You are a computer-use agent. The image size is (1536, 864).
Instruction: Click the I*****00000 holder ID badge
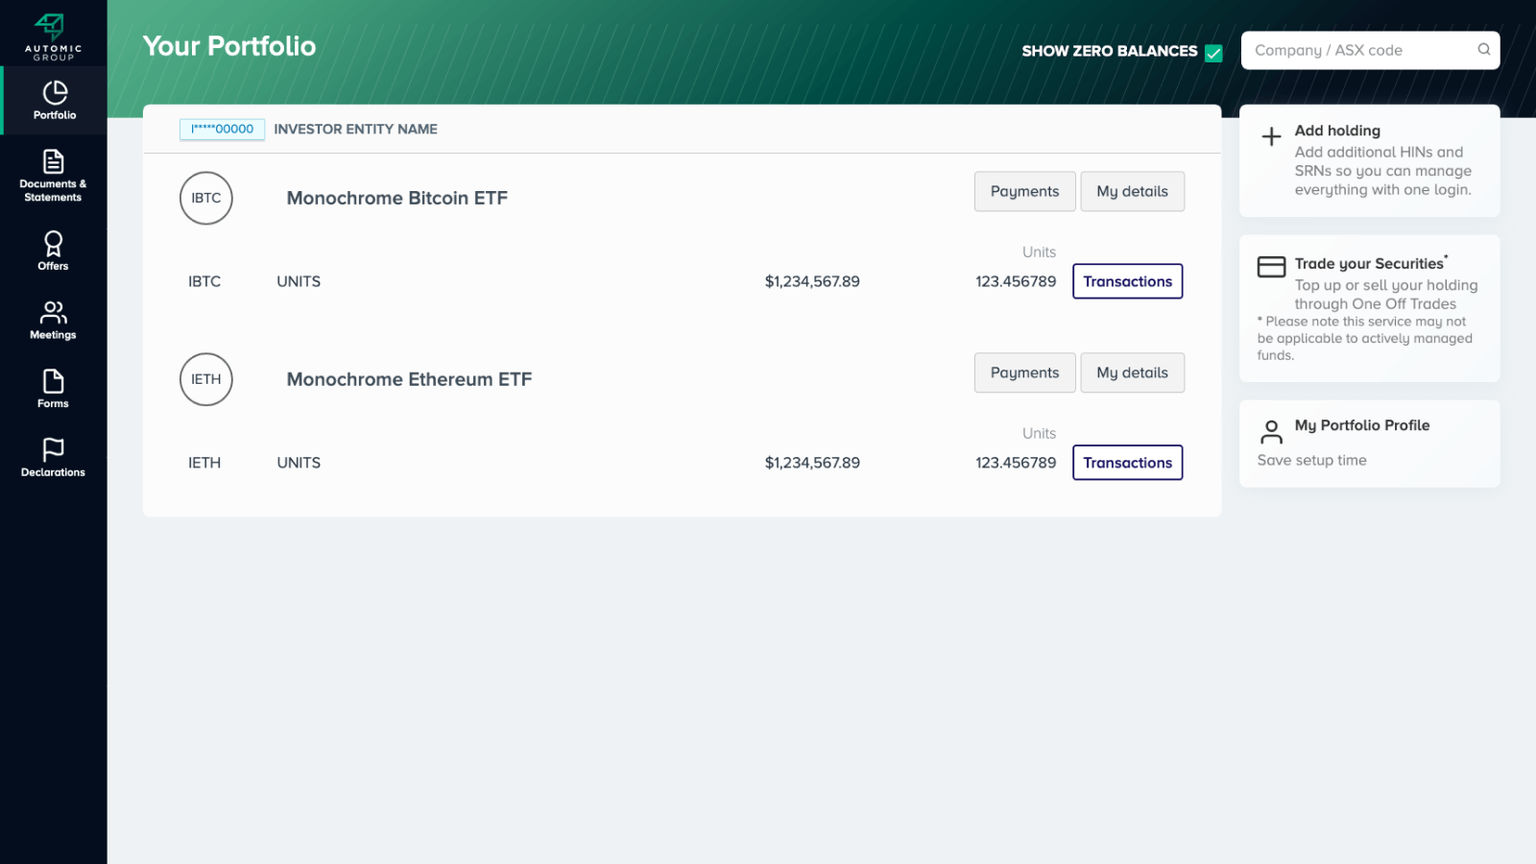pos(222,129)
